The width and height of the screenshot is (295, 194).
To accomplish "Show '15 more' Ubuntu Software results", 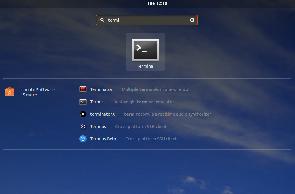I will coord(29,95).
